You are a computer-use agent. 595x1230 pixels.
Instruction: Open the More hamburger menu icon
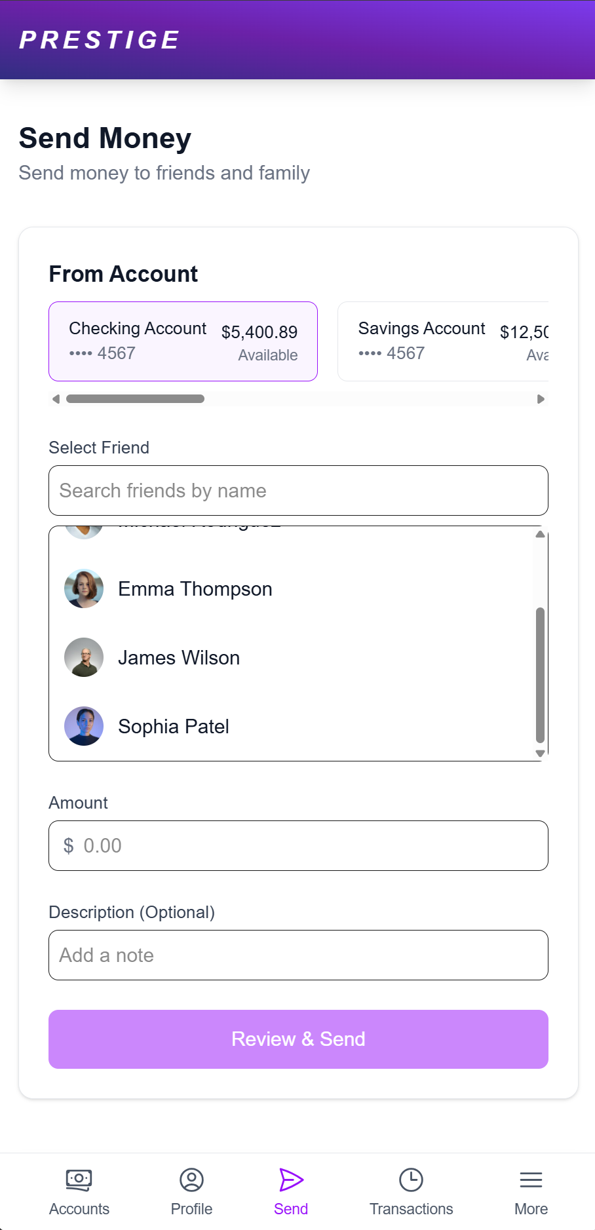coord(531,1180)
